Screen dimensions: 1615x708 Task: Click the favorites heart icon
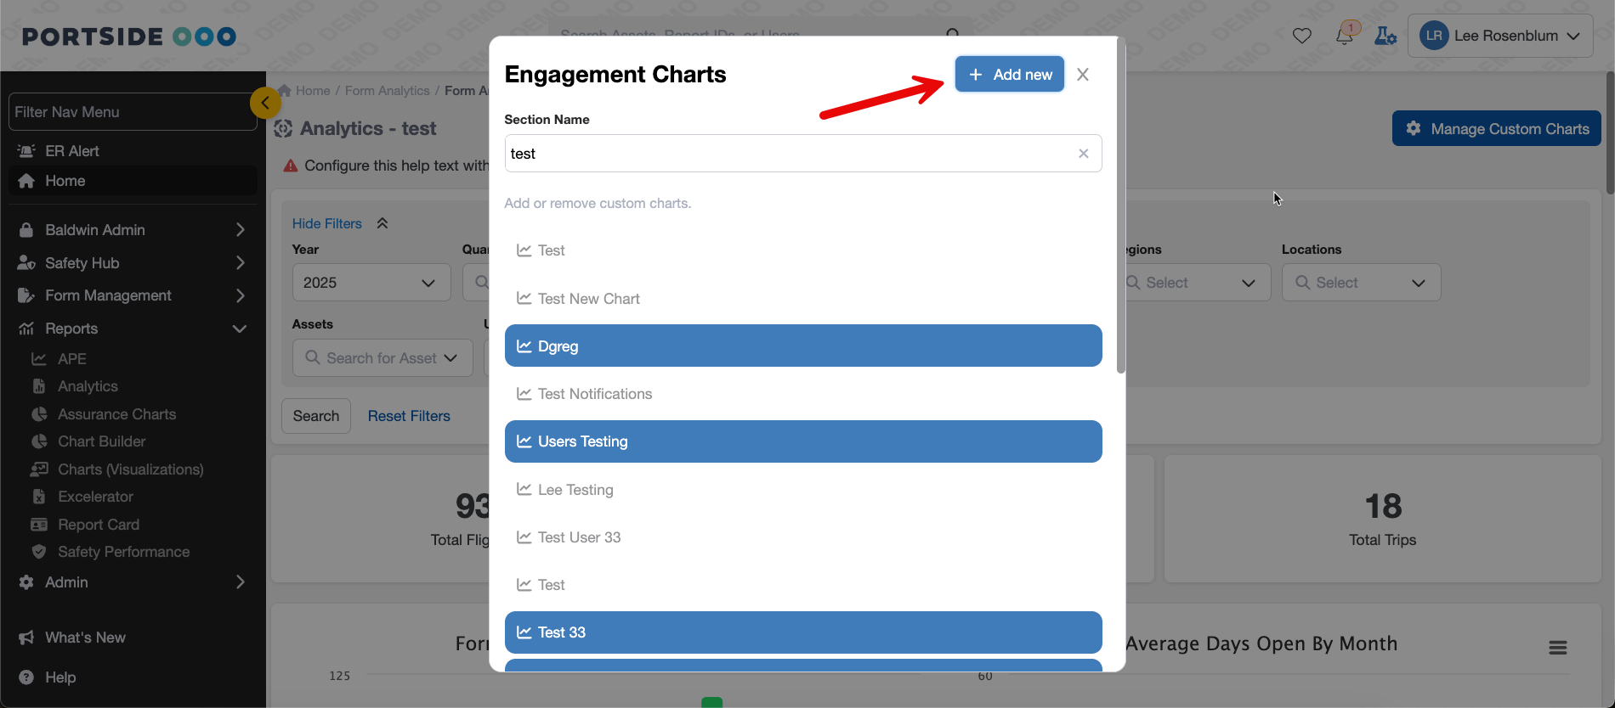click(x=1301, y=36)
